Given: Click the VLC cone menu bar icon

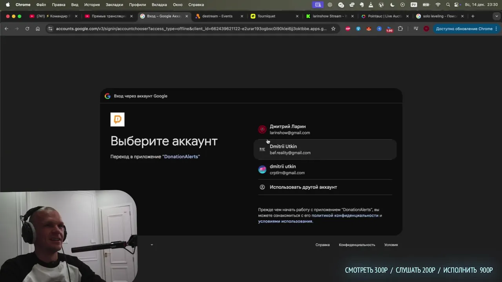Looking at the screenshot, I should [371, 5].
